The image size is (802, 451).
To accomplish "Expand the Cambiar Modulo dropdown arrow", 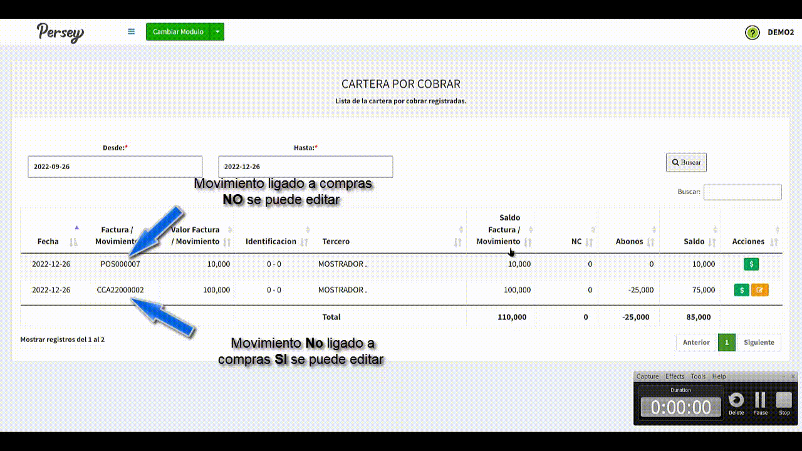I will point(217,32).
